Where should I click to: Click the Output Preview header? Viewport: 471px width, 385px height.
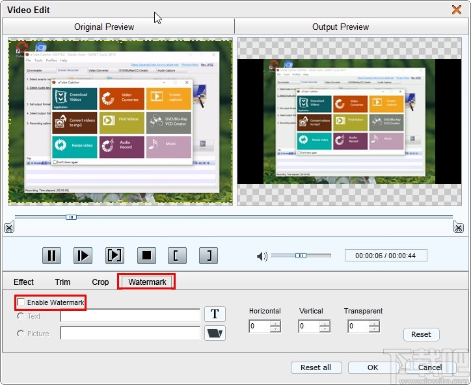[340, 27]
